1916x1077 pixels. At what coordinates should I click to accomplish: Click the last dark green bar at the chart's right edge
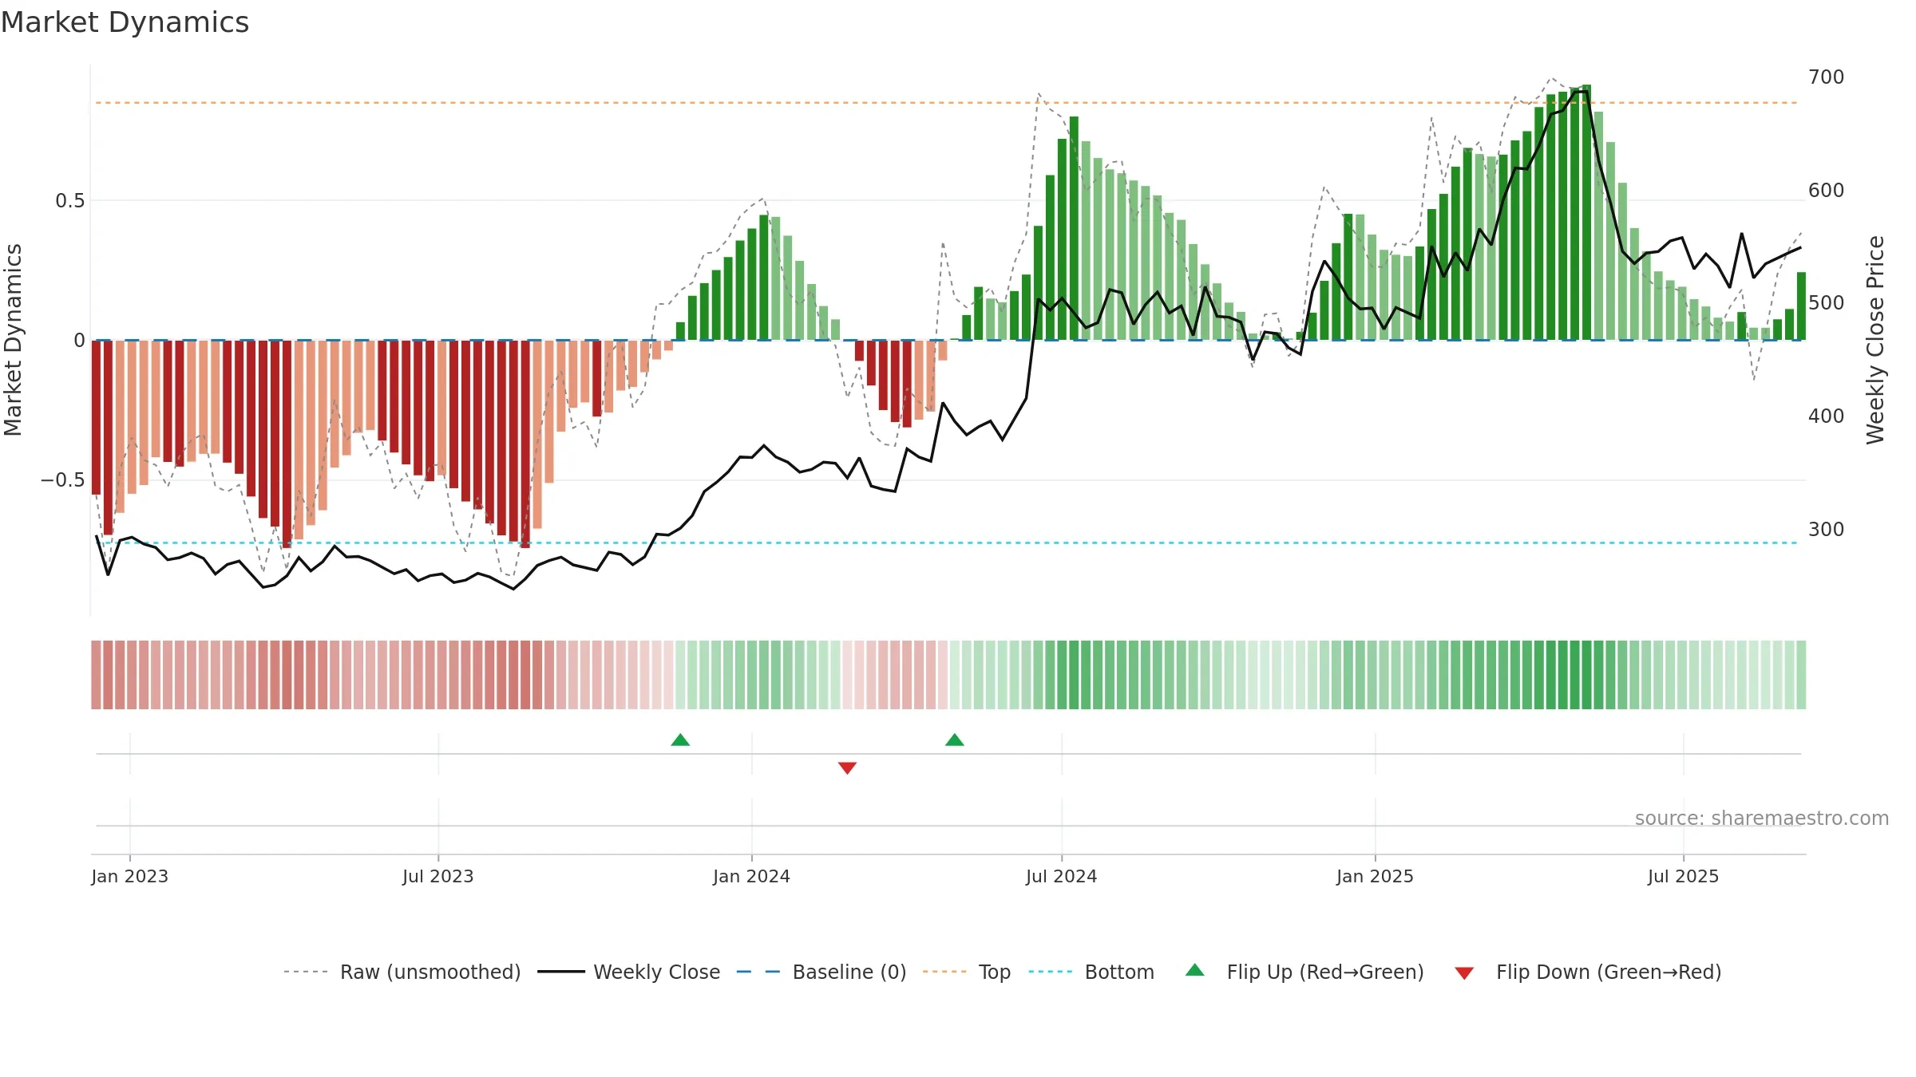click(x=1801, y=306)
